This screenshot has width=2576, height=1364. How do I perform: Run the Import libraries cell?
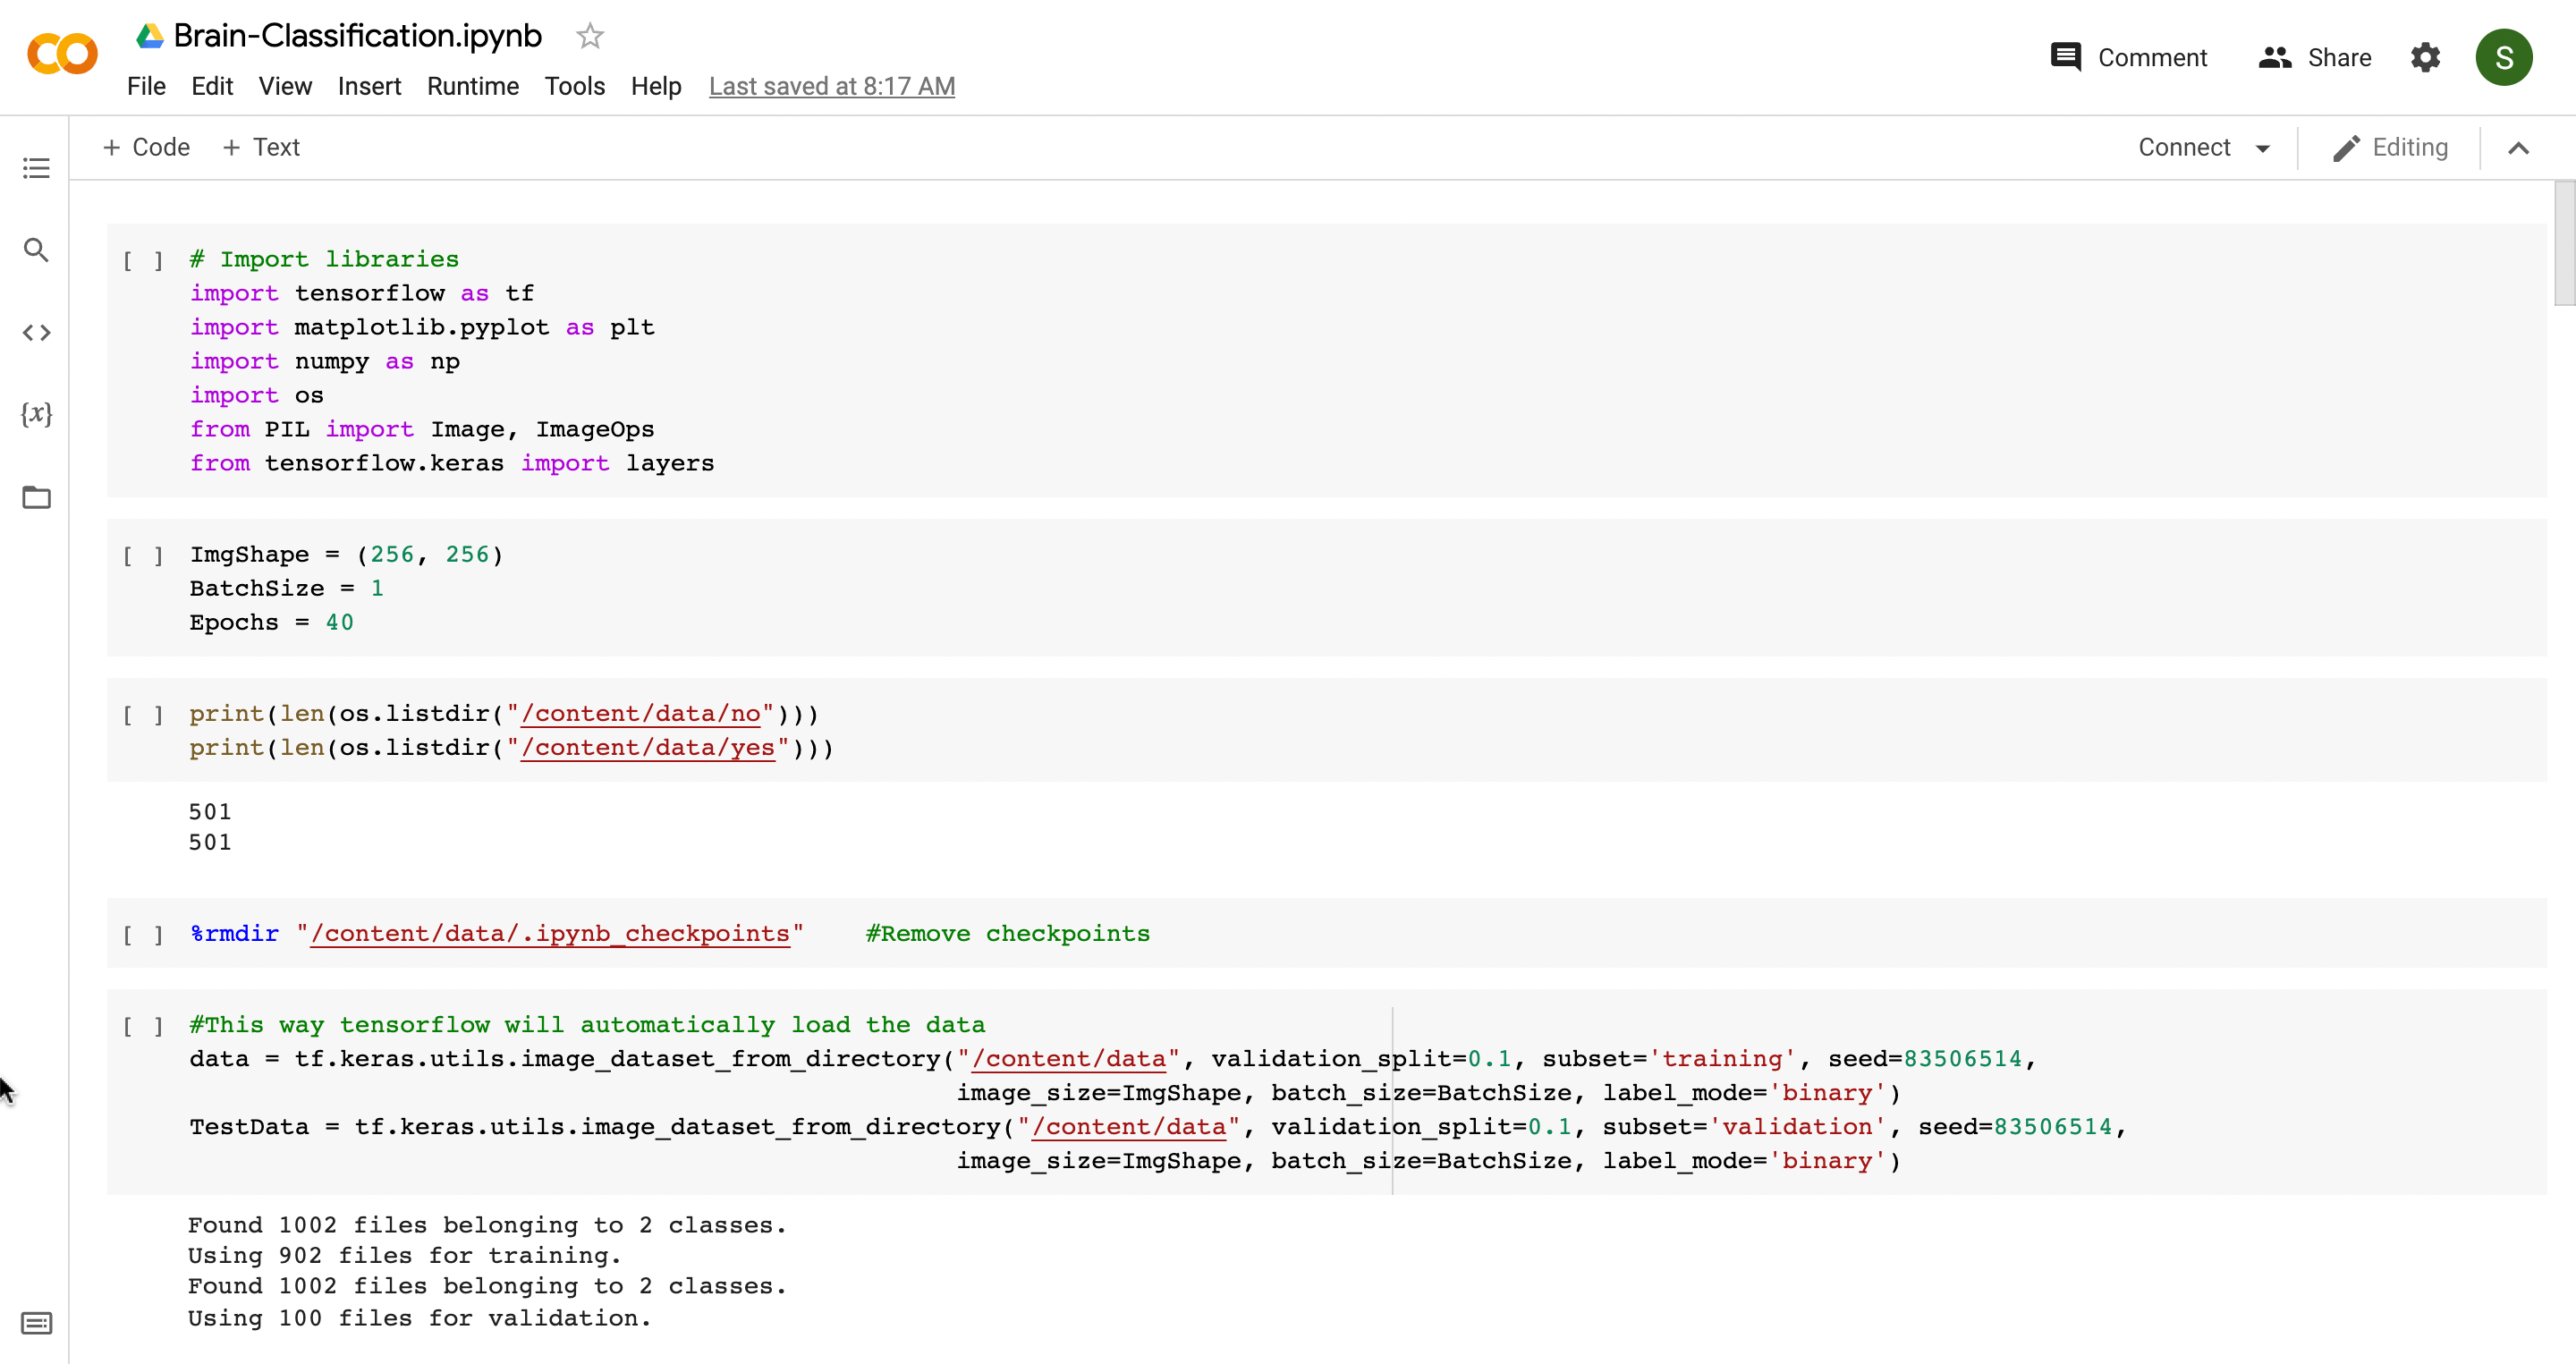point(143,261)
